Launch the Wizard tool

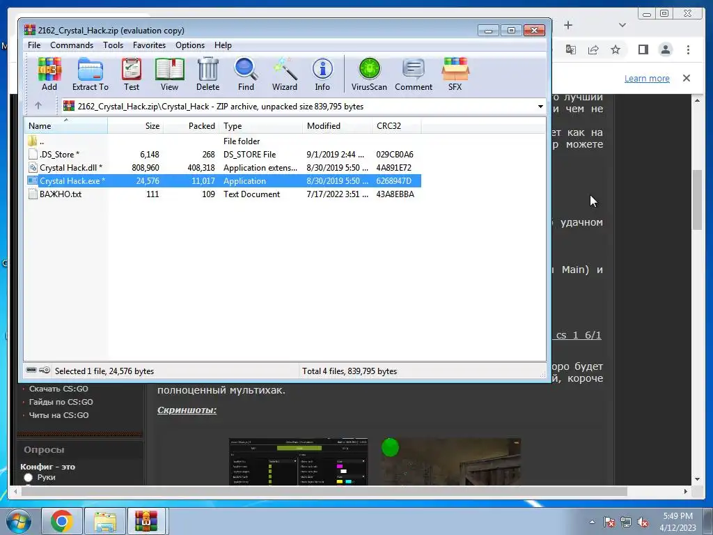pyautogui.click(x=285, y=74)
